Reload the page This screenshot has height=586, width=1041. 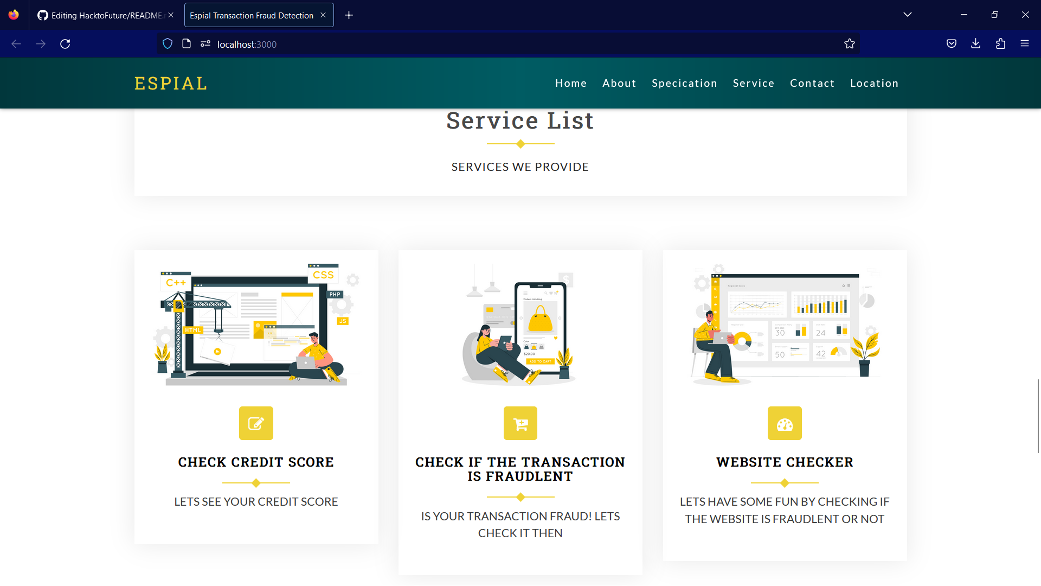tap(65, 44)
